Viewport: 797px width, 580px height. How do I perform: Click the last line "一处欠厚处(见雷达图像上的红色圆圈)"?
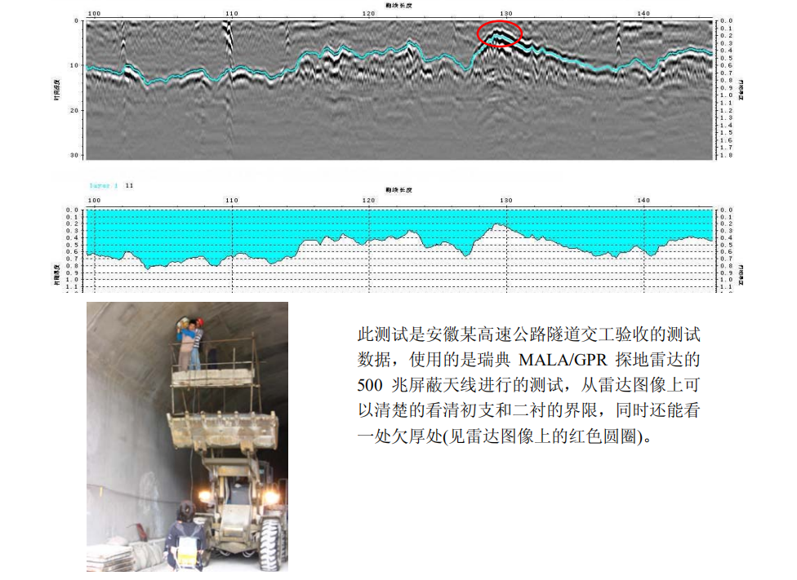pyautogui.click(x=504, y=436)
